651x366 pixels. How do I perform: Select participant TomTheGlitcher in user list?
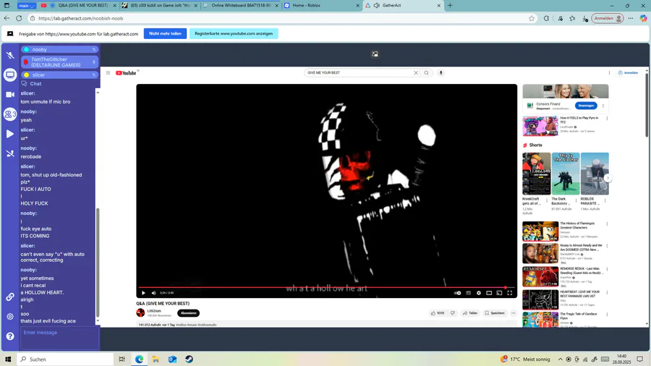(x=59, y=62)
